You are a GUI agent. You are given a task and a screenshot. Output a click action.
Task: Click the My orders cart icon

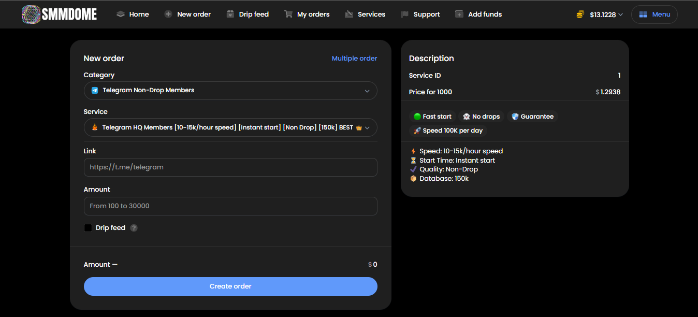pyautogui.click(x=288, y=15)
